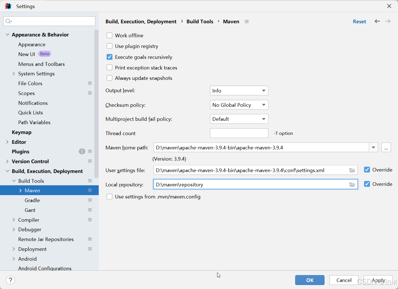
Task: Open Path Variables settings page
Action: [x=34, y=122]
